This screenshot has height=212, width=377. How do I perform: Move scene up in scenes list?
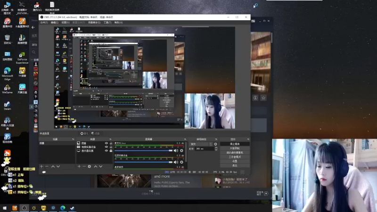pos(53,166)
